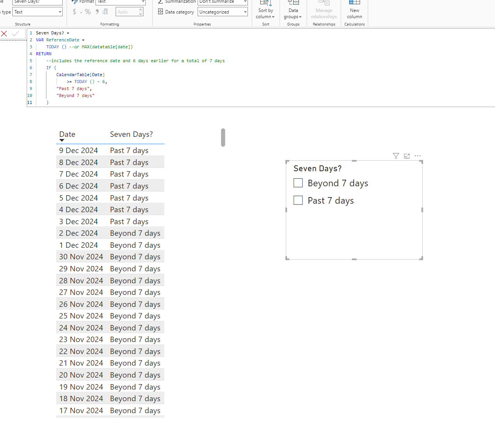Click the column name field 'Seven Days?'
Screen dimensions: 495x446
point(38,2)
